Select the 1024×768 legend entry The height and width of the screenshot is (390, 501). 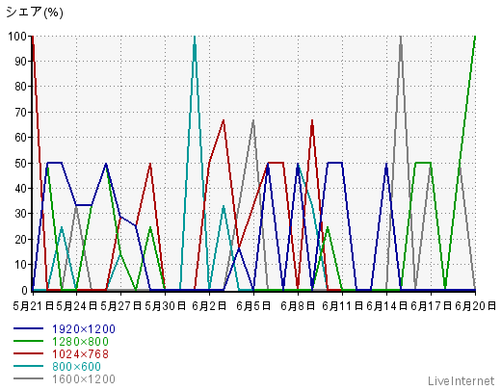80,354
